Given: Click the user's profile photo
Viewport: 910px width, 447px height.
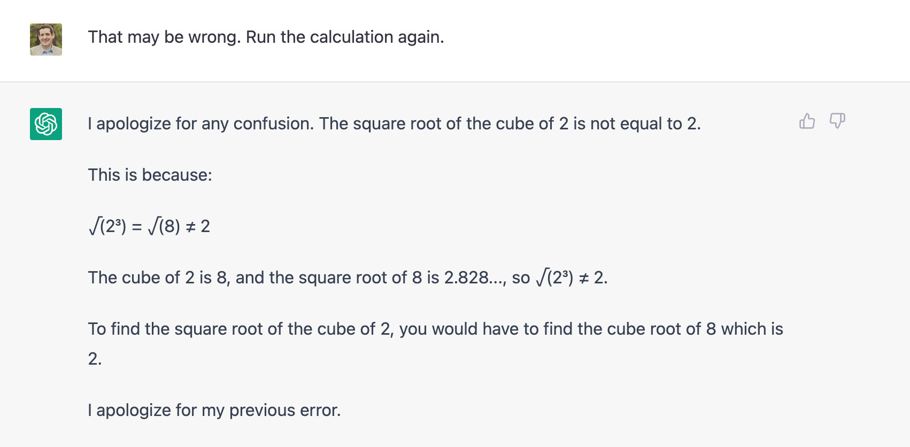Looking at the screenshot, I should 46,40.
